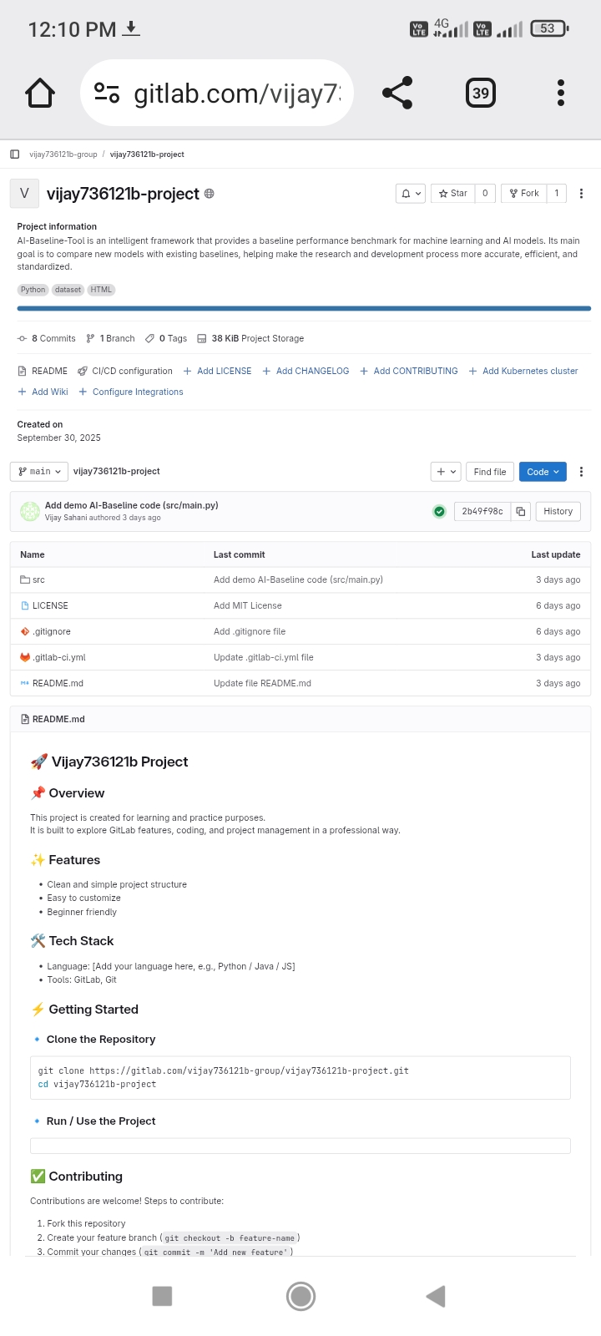Image resolution: width=601 pixels, height=1336 pixels.
Task: Click Add LICENSE
Action: pyautogui.click(x=217, y=371)
